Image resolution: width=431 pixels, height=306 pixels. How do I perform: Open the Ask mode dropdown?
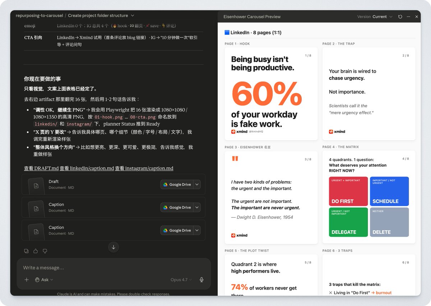[x=44, y=280]
